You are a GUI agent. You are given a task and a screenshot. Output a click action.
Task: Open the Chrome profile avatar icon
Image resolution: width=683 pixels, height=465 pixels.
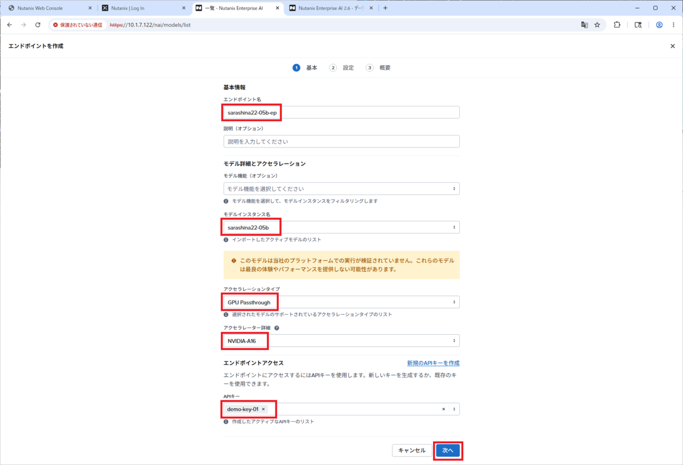click(x=659, y=25)
